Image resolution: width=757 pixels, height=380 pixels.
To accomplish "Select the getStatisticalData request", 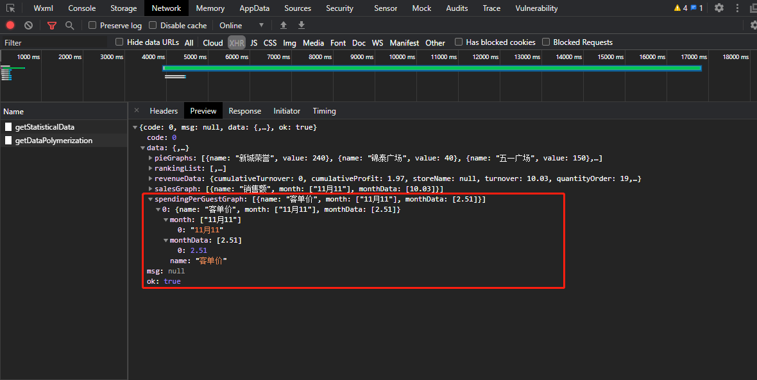I will pyautogui.click(x=64, y=127).
